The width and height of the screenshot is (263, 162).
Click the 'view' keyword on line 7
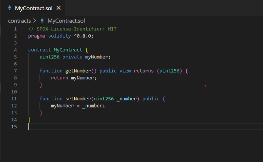pyautogui.click(x=125, y=71)
